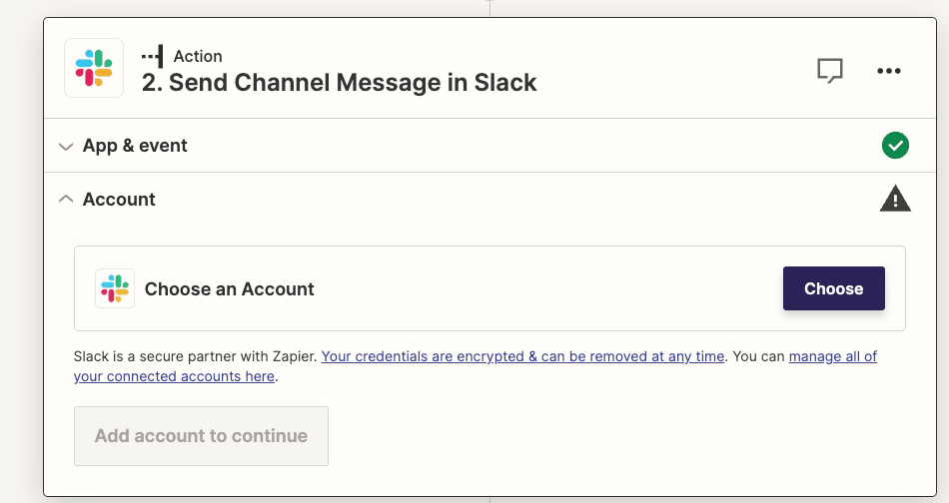Click the Action label text
This screenshot has width=949, height=503.
(198, 56)
